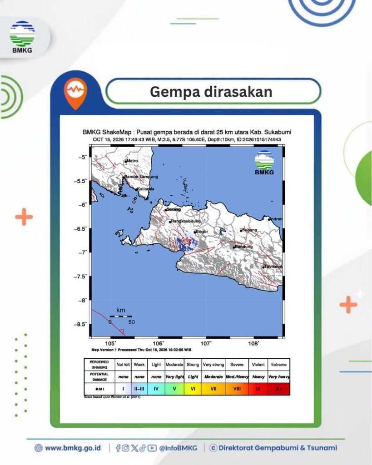Click the Not felt legend cell
This screenshot has width=372, height=465.
click(x=123, y=365)
